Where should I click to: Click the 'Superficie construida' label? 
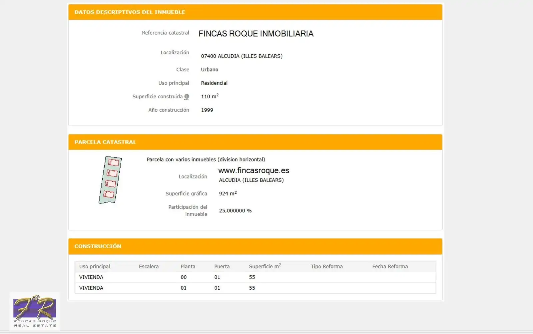(x=157, y=97)
